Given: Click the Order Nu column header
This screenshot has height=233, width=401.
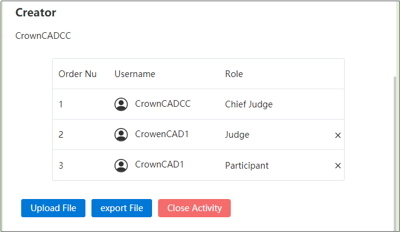Looking at the screenshot, I should click(x=78, y=74).
